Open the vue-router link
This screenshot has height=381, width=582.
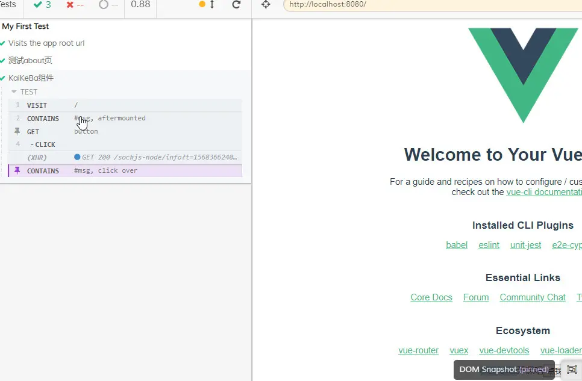coord(418,350)
